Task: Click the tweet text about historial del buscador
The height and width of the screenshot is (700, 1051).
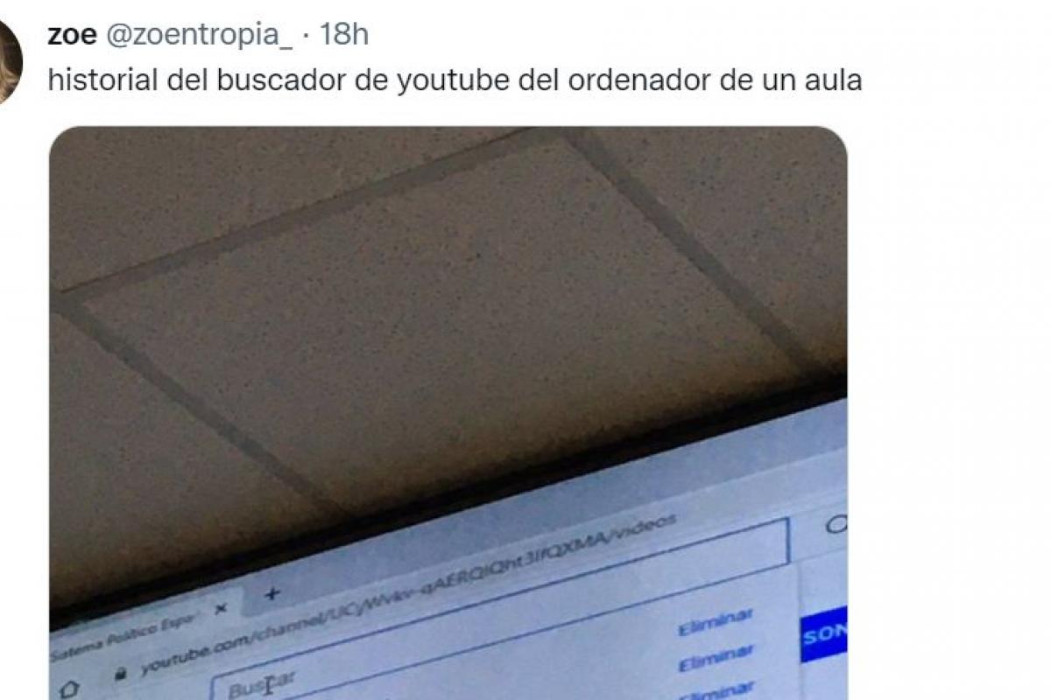Action: coord(455,80)
